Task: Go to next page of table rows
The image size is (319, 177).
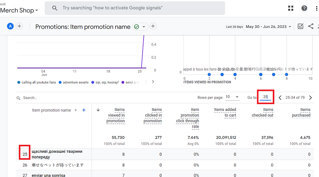Action: pos(310,97)
